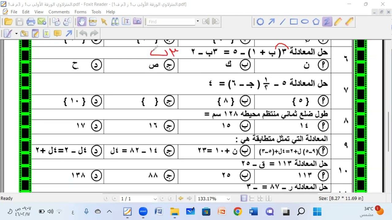Open the taskbar search magnifier

(x=301, y=211)
